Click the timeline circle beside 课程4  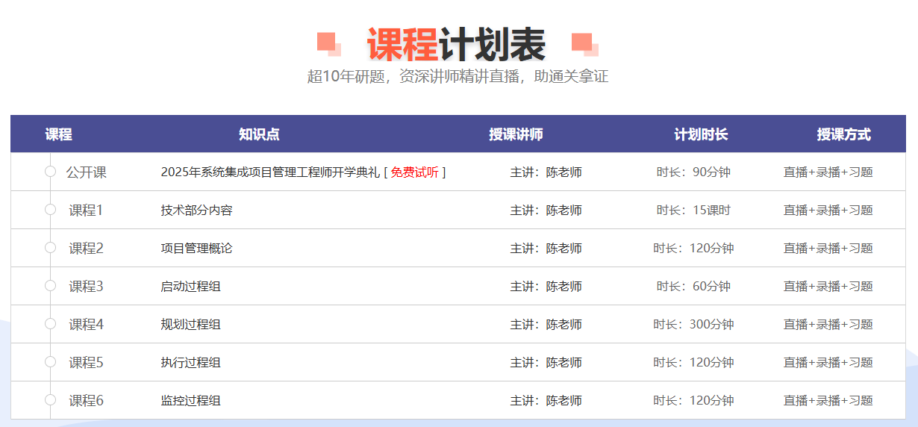pyautogui.click(x=51, y=324)
